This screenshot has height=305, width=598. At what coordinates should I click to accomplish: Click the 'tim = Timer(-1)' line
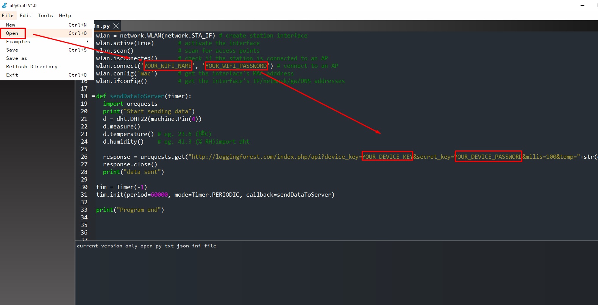point(122,187)
